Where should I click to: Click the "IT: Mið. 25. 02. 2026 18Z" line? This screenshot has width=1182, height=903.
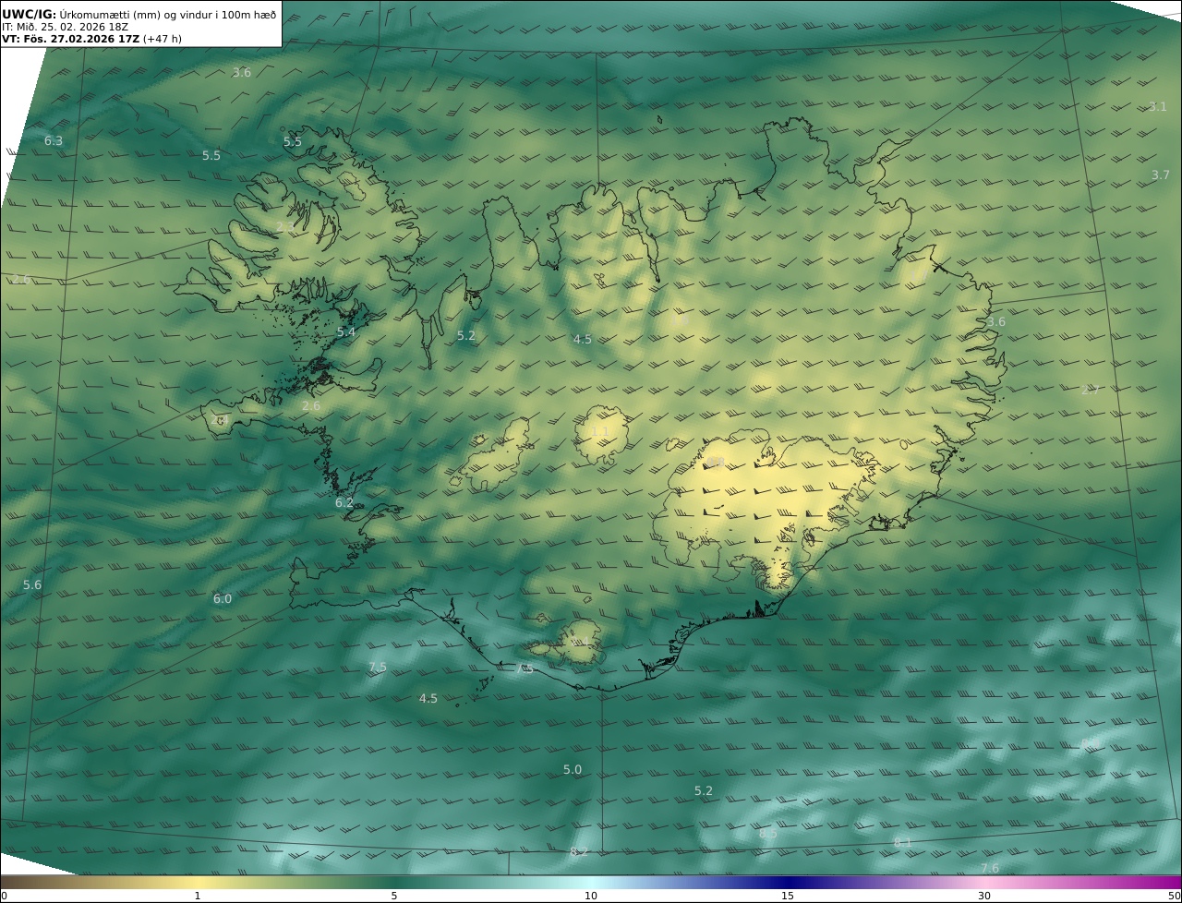coord(65,27)
